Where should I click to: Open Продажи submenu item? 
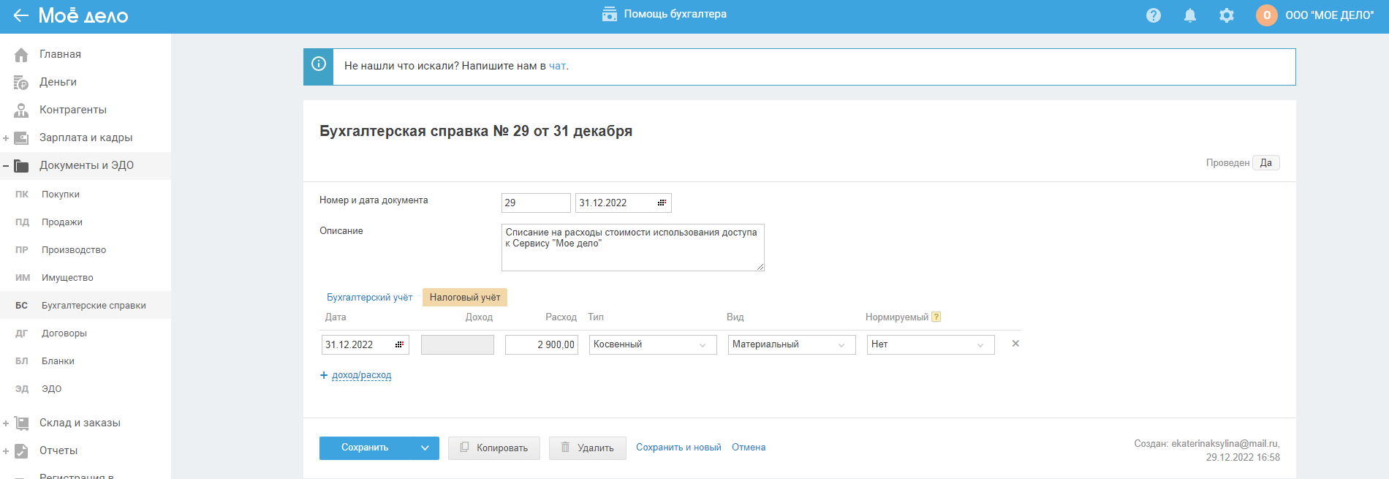[62, 222]
